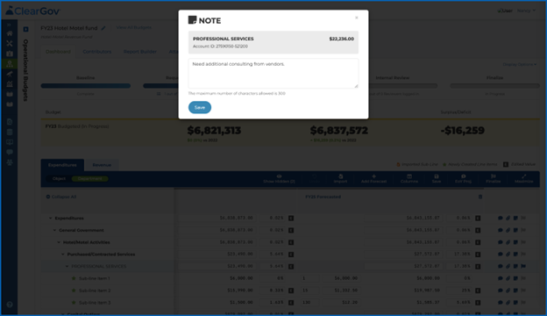Screen dimensions: 547x316
Task: Delete FY23 Forecasted column trash icon
Action: (x=480, y=197)
